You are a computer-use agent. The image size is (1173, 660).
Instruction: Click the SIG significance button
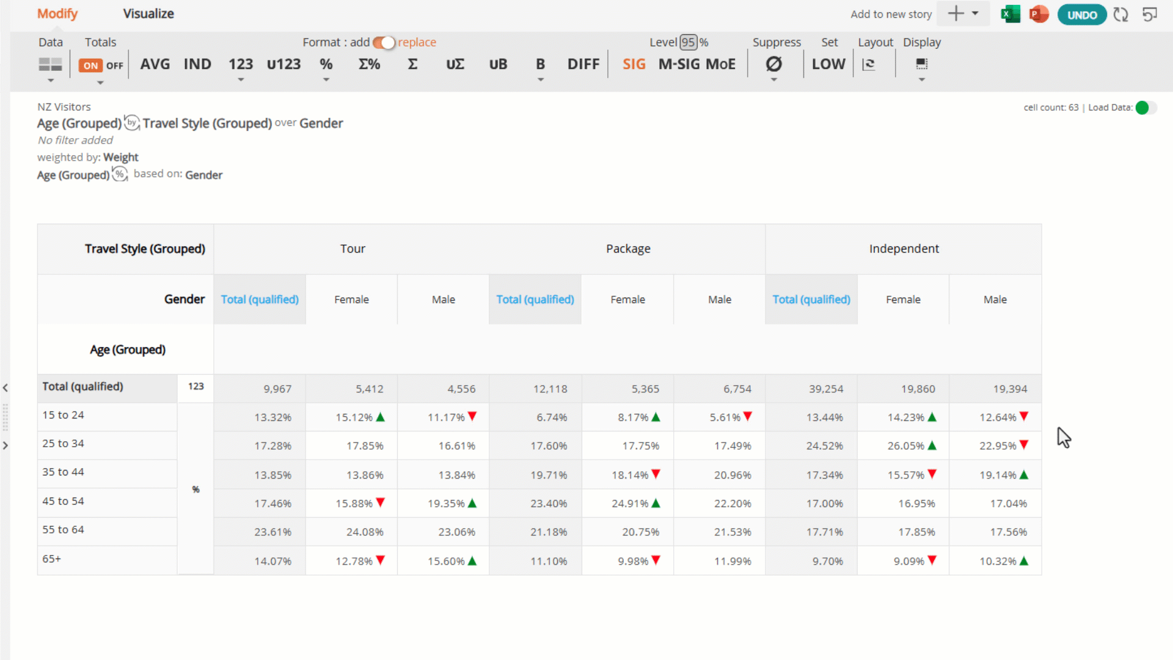(634, 64)
